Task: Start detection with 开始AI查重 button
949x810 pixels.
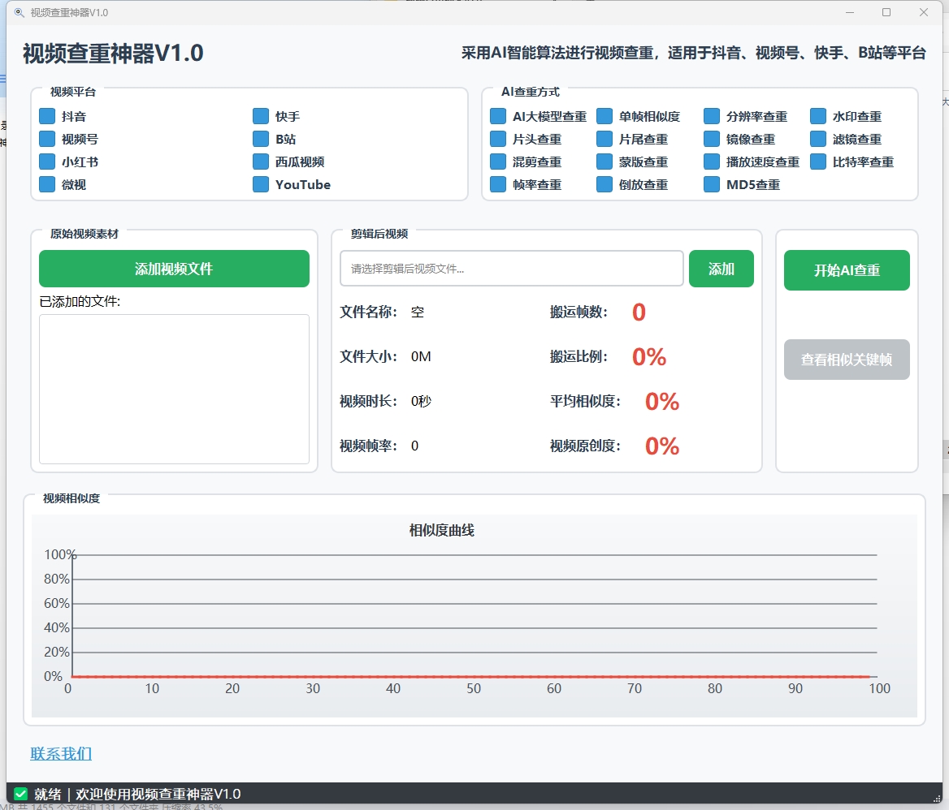Action: click(847, 270)
